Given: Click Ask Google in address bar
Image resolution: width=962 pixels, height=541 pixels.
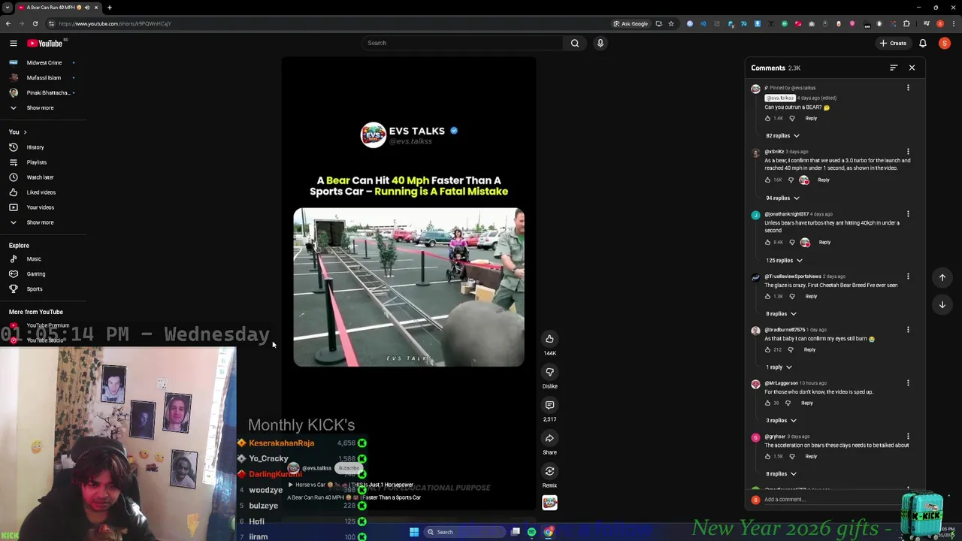Looking at the screenshot, I should [x=631, y=23].
